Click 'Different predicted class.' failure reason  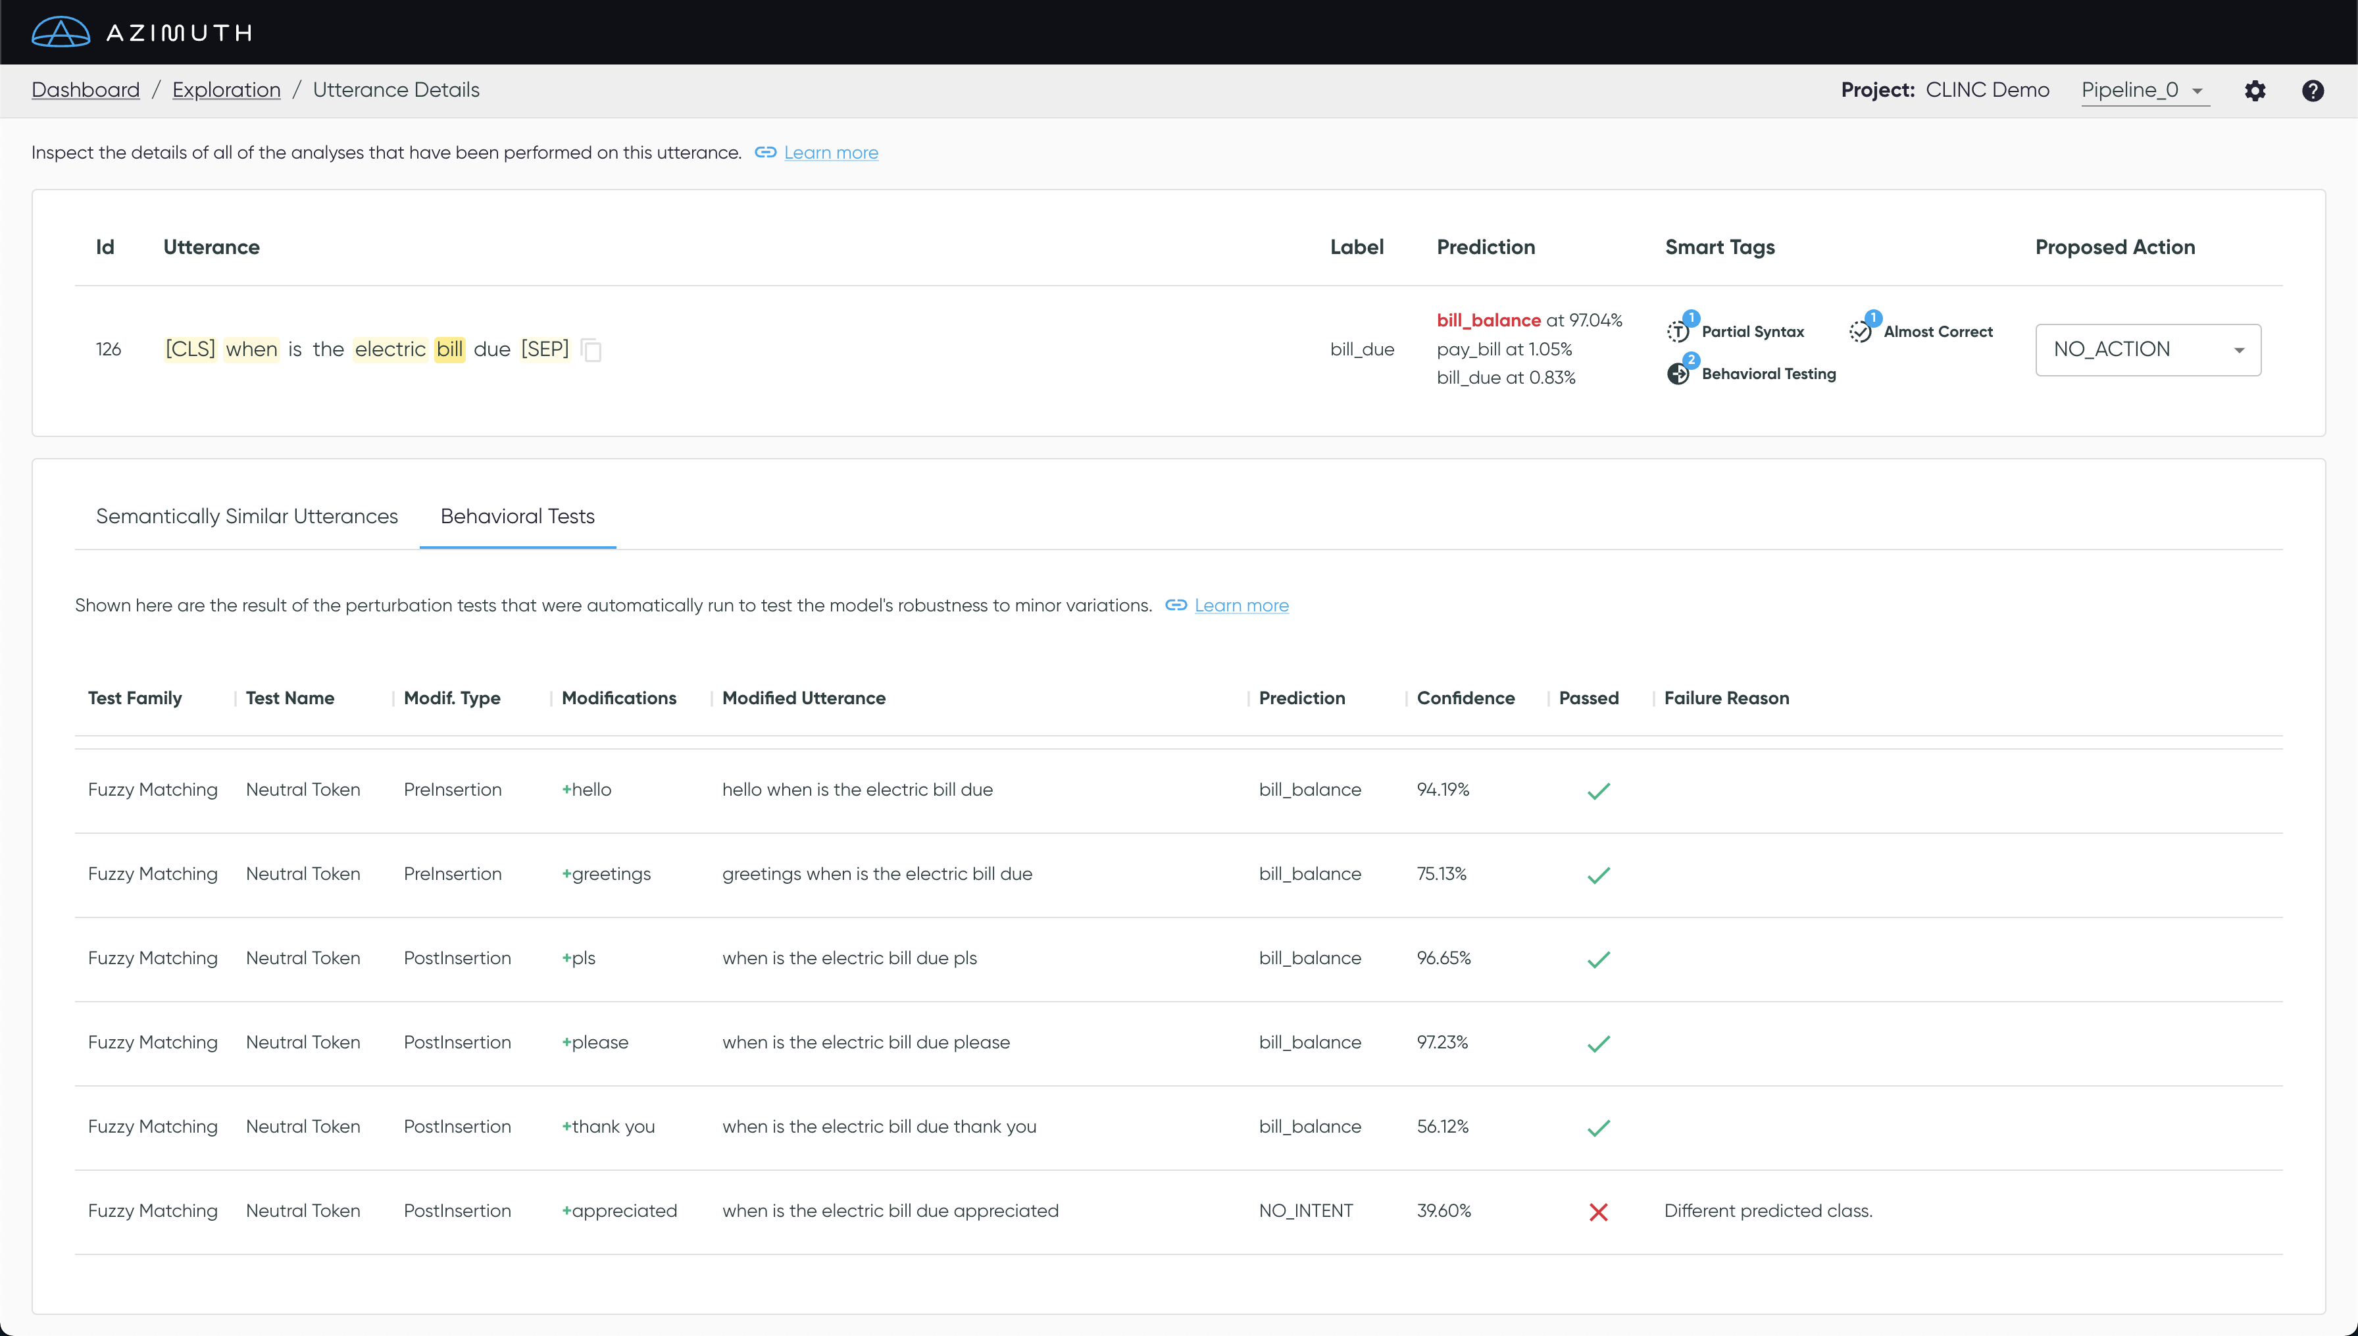click(x=1768, y=1210)
